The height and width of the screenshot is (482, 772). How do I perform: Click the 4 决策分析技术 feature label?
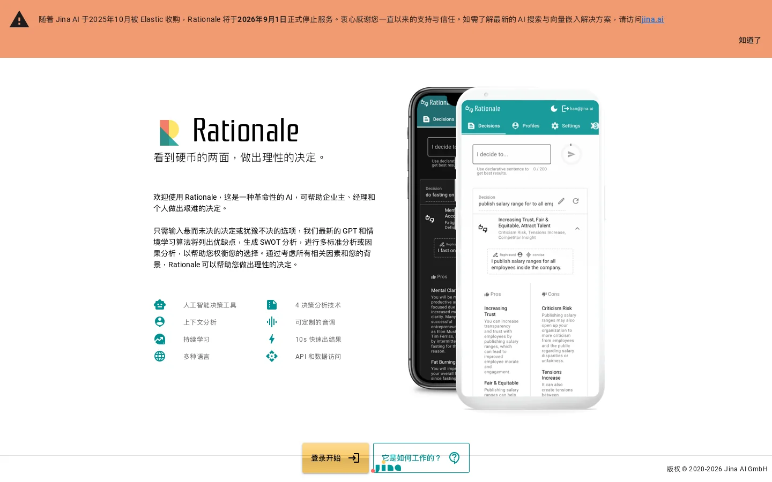click(x=318, y=305)
